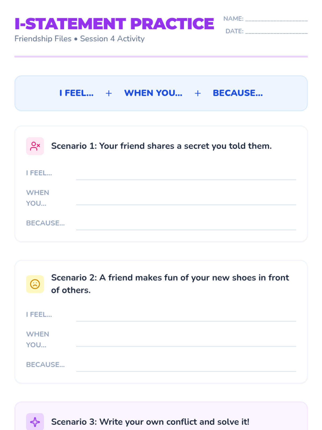
Task: Click the Scenario 1 person-with-x icon
Action: (35, 146)
